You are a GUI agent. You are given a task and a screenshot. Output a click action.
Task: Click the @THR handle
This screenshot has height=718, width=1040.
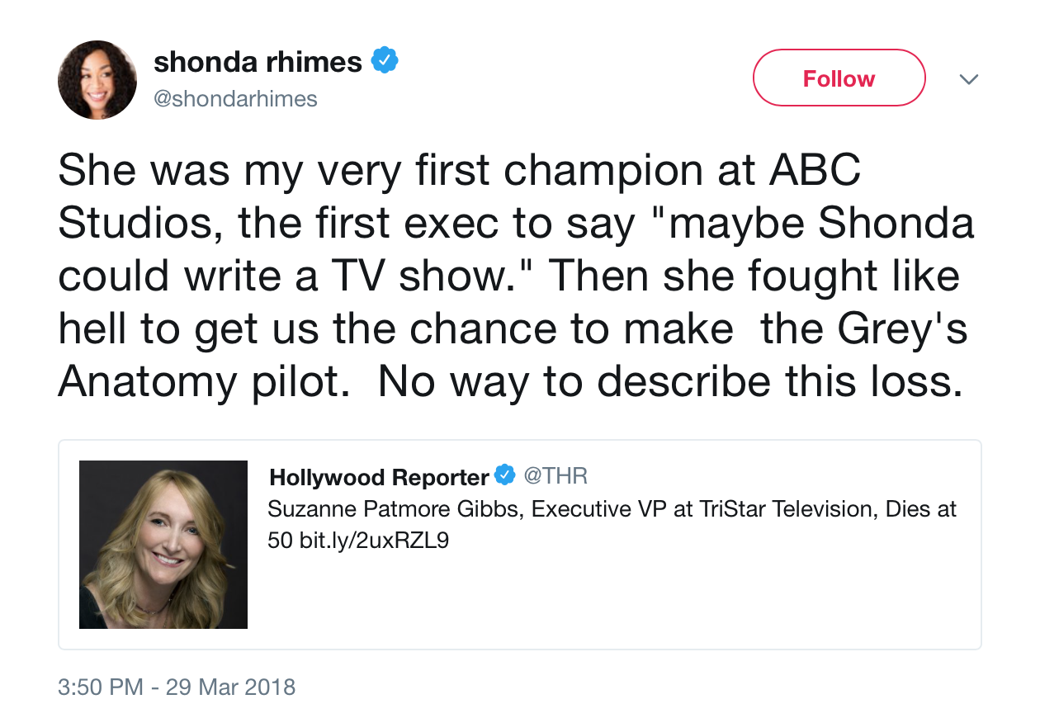555,475
